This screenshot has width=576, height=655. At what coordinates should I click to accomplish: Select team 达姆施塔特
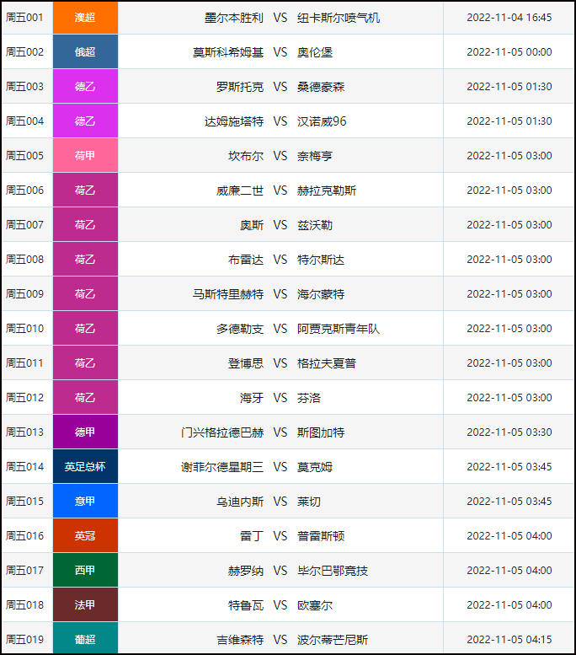click(234, 121)
